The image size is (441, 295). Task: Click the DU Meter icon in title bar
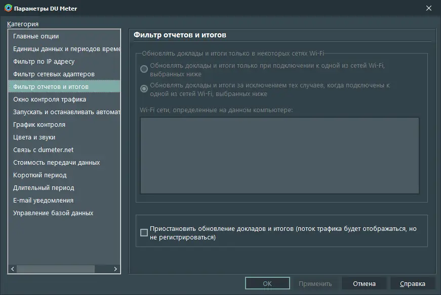[7, 8]
